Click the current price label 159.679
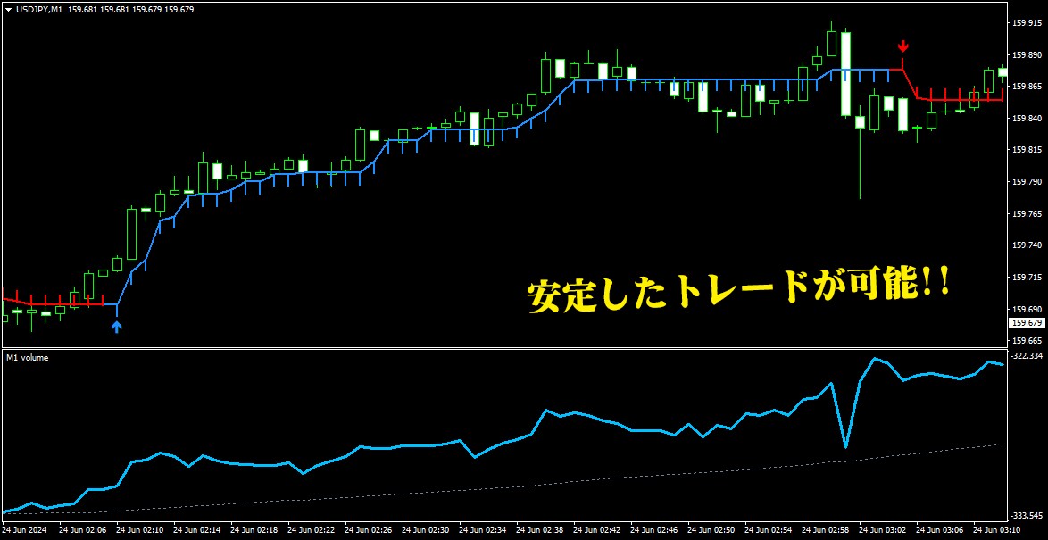 1028,323
